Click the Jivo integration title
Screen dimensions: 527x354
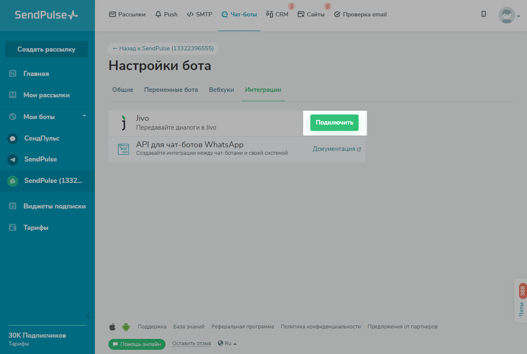coord(142,119)
